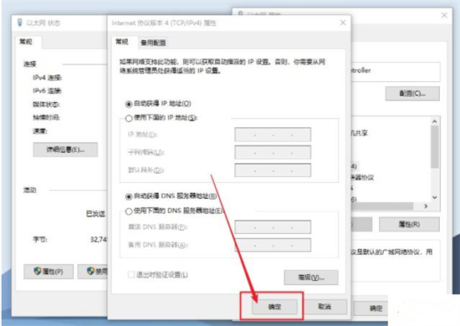Open 详细信息(E)... in Ethernet status window
Screen dimensions: 460x326
[65, 150]
